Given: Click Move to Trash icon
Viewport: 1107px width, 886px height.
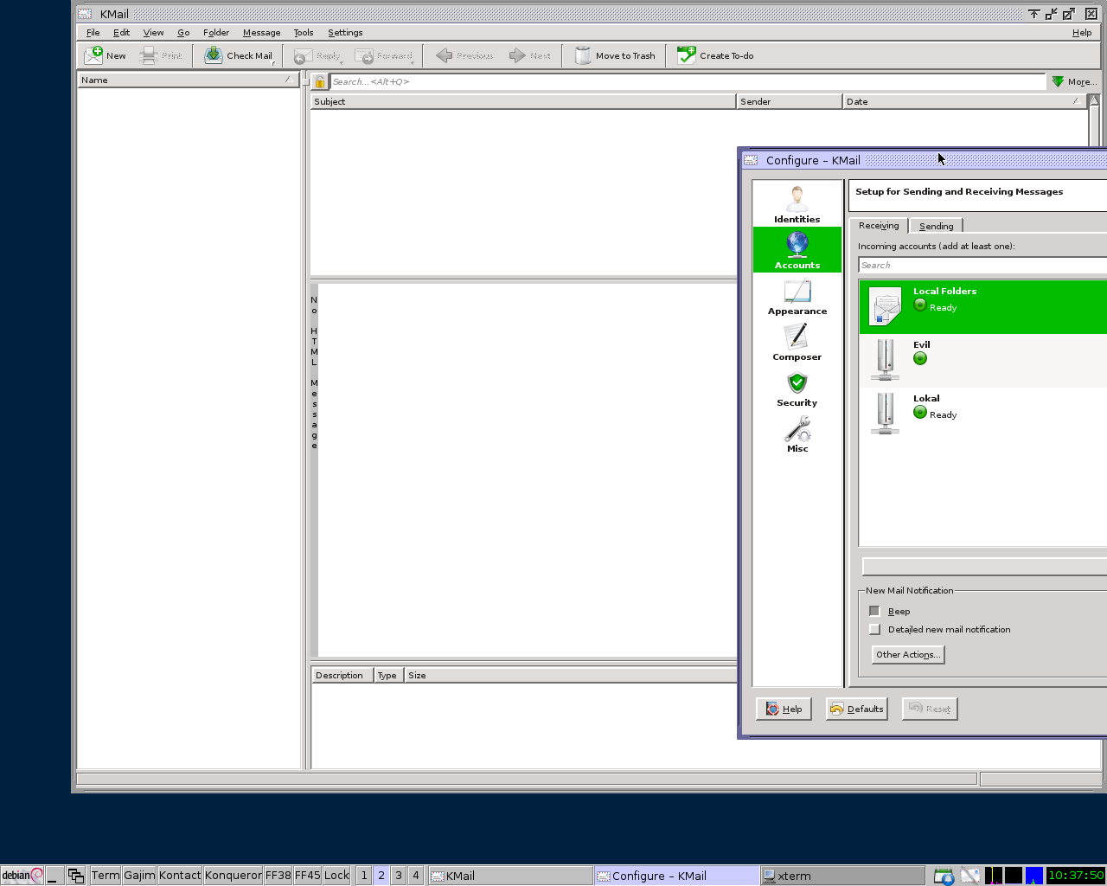Looking at the screenshot, I should [583, 55].
